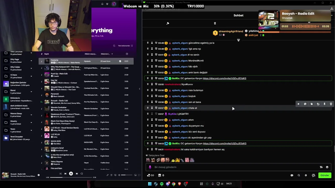Expand '1We Continue' folder arrow

31,53
